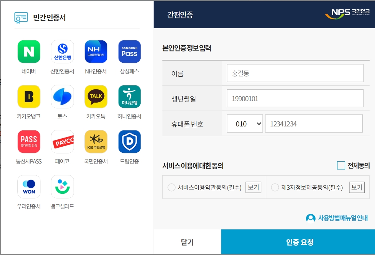Select the 서비스이용약관동의(필수) radio button
Image resolution: width=375 pixels, height=255 pixels.
click(172, 187)
